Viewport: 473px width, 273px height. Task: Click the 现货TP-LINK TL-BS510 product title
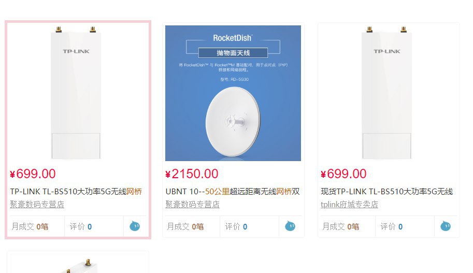(386, 192)
